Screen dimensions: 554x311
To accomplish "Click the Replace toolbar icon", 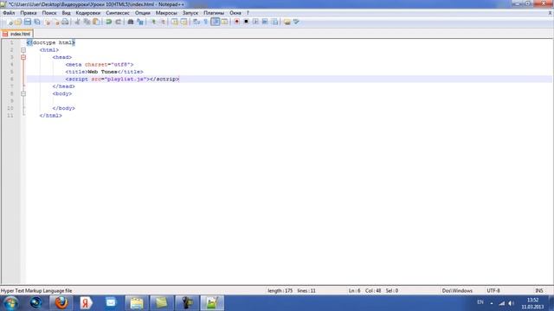I will [140, 22].
